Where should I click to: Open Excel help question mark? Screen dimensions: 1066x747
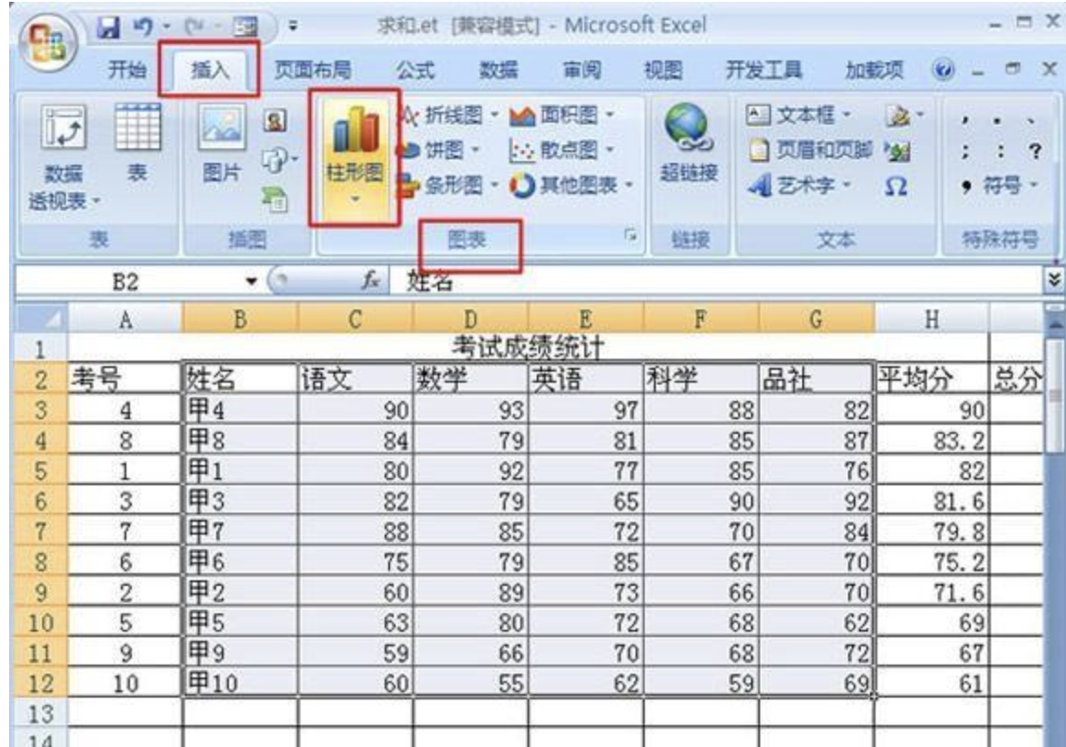943,70
